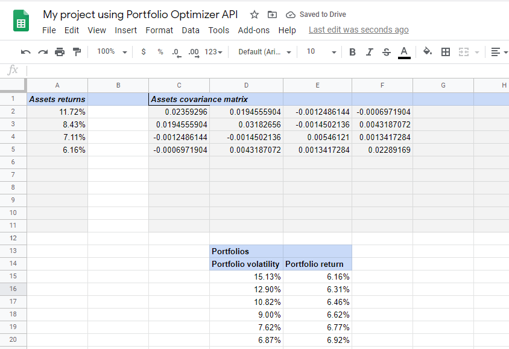The height and width of the screenshot is (349, 509).
Task: Format selection as percent
Action: tap(160, 52)
